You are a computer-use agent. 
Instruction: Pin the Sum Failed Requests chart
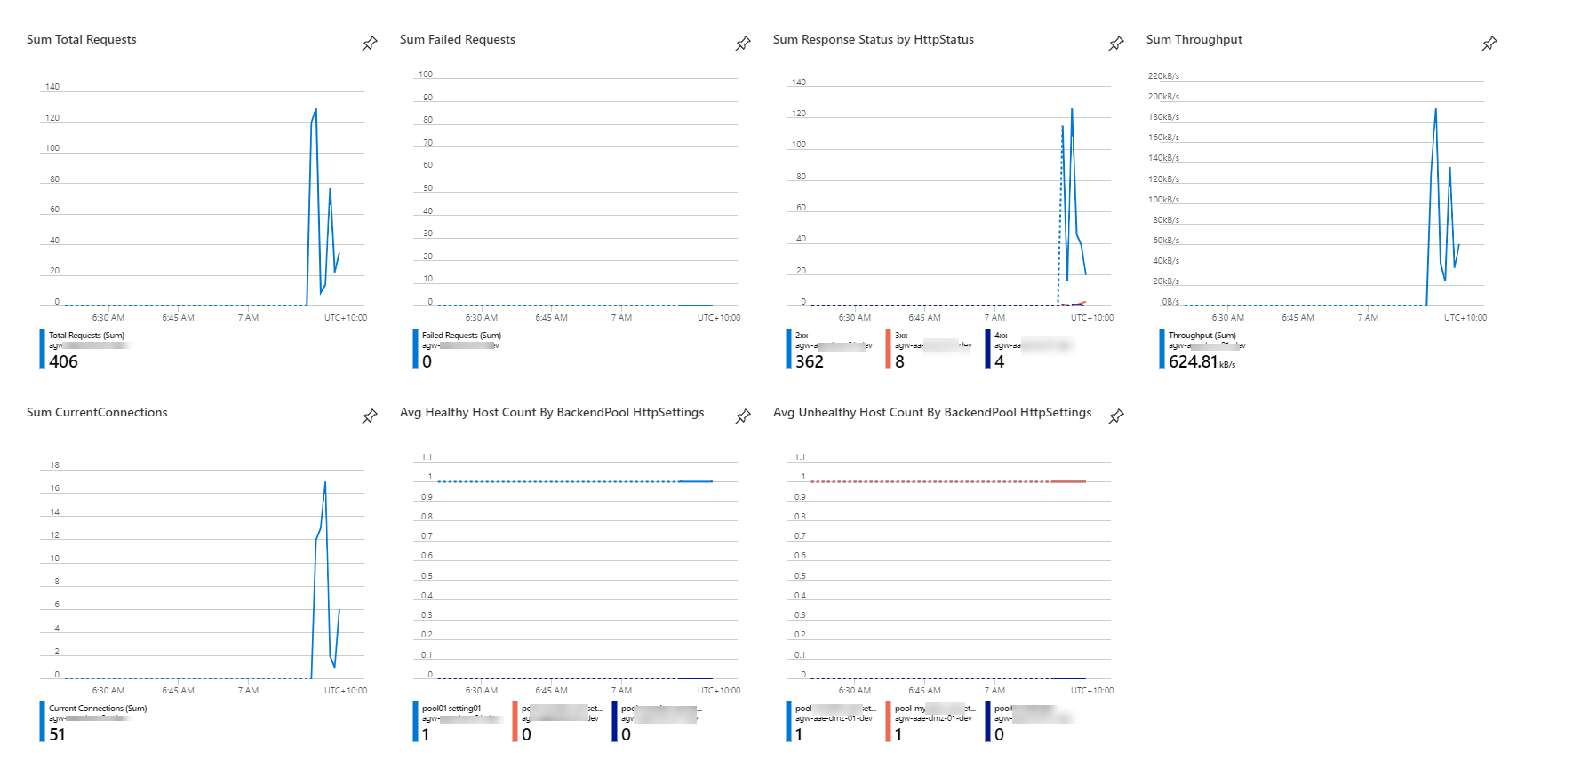click(743, 44)
